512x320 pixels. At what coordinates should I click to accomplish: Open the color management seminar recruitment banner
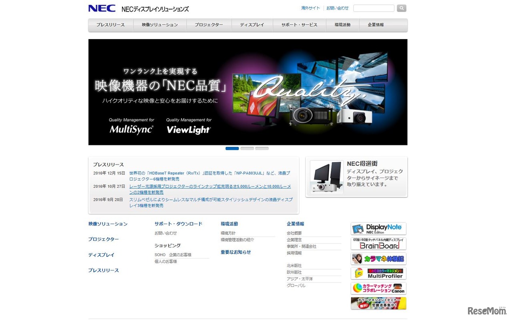coord(378,303)
